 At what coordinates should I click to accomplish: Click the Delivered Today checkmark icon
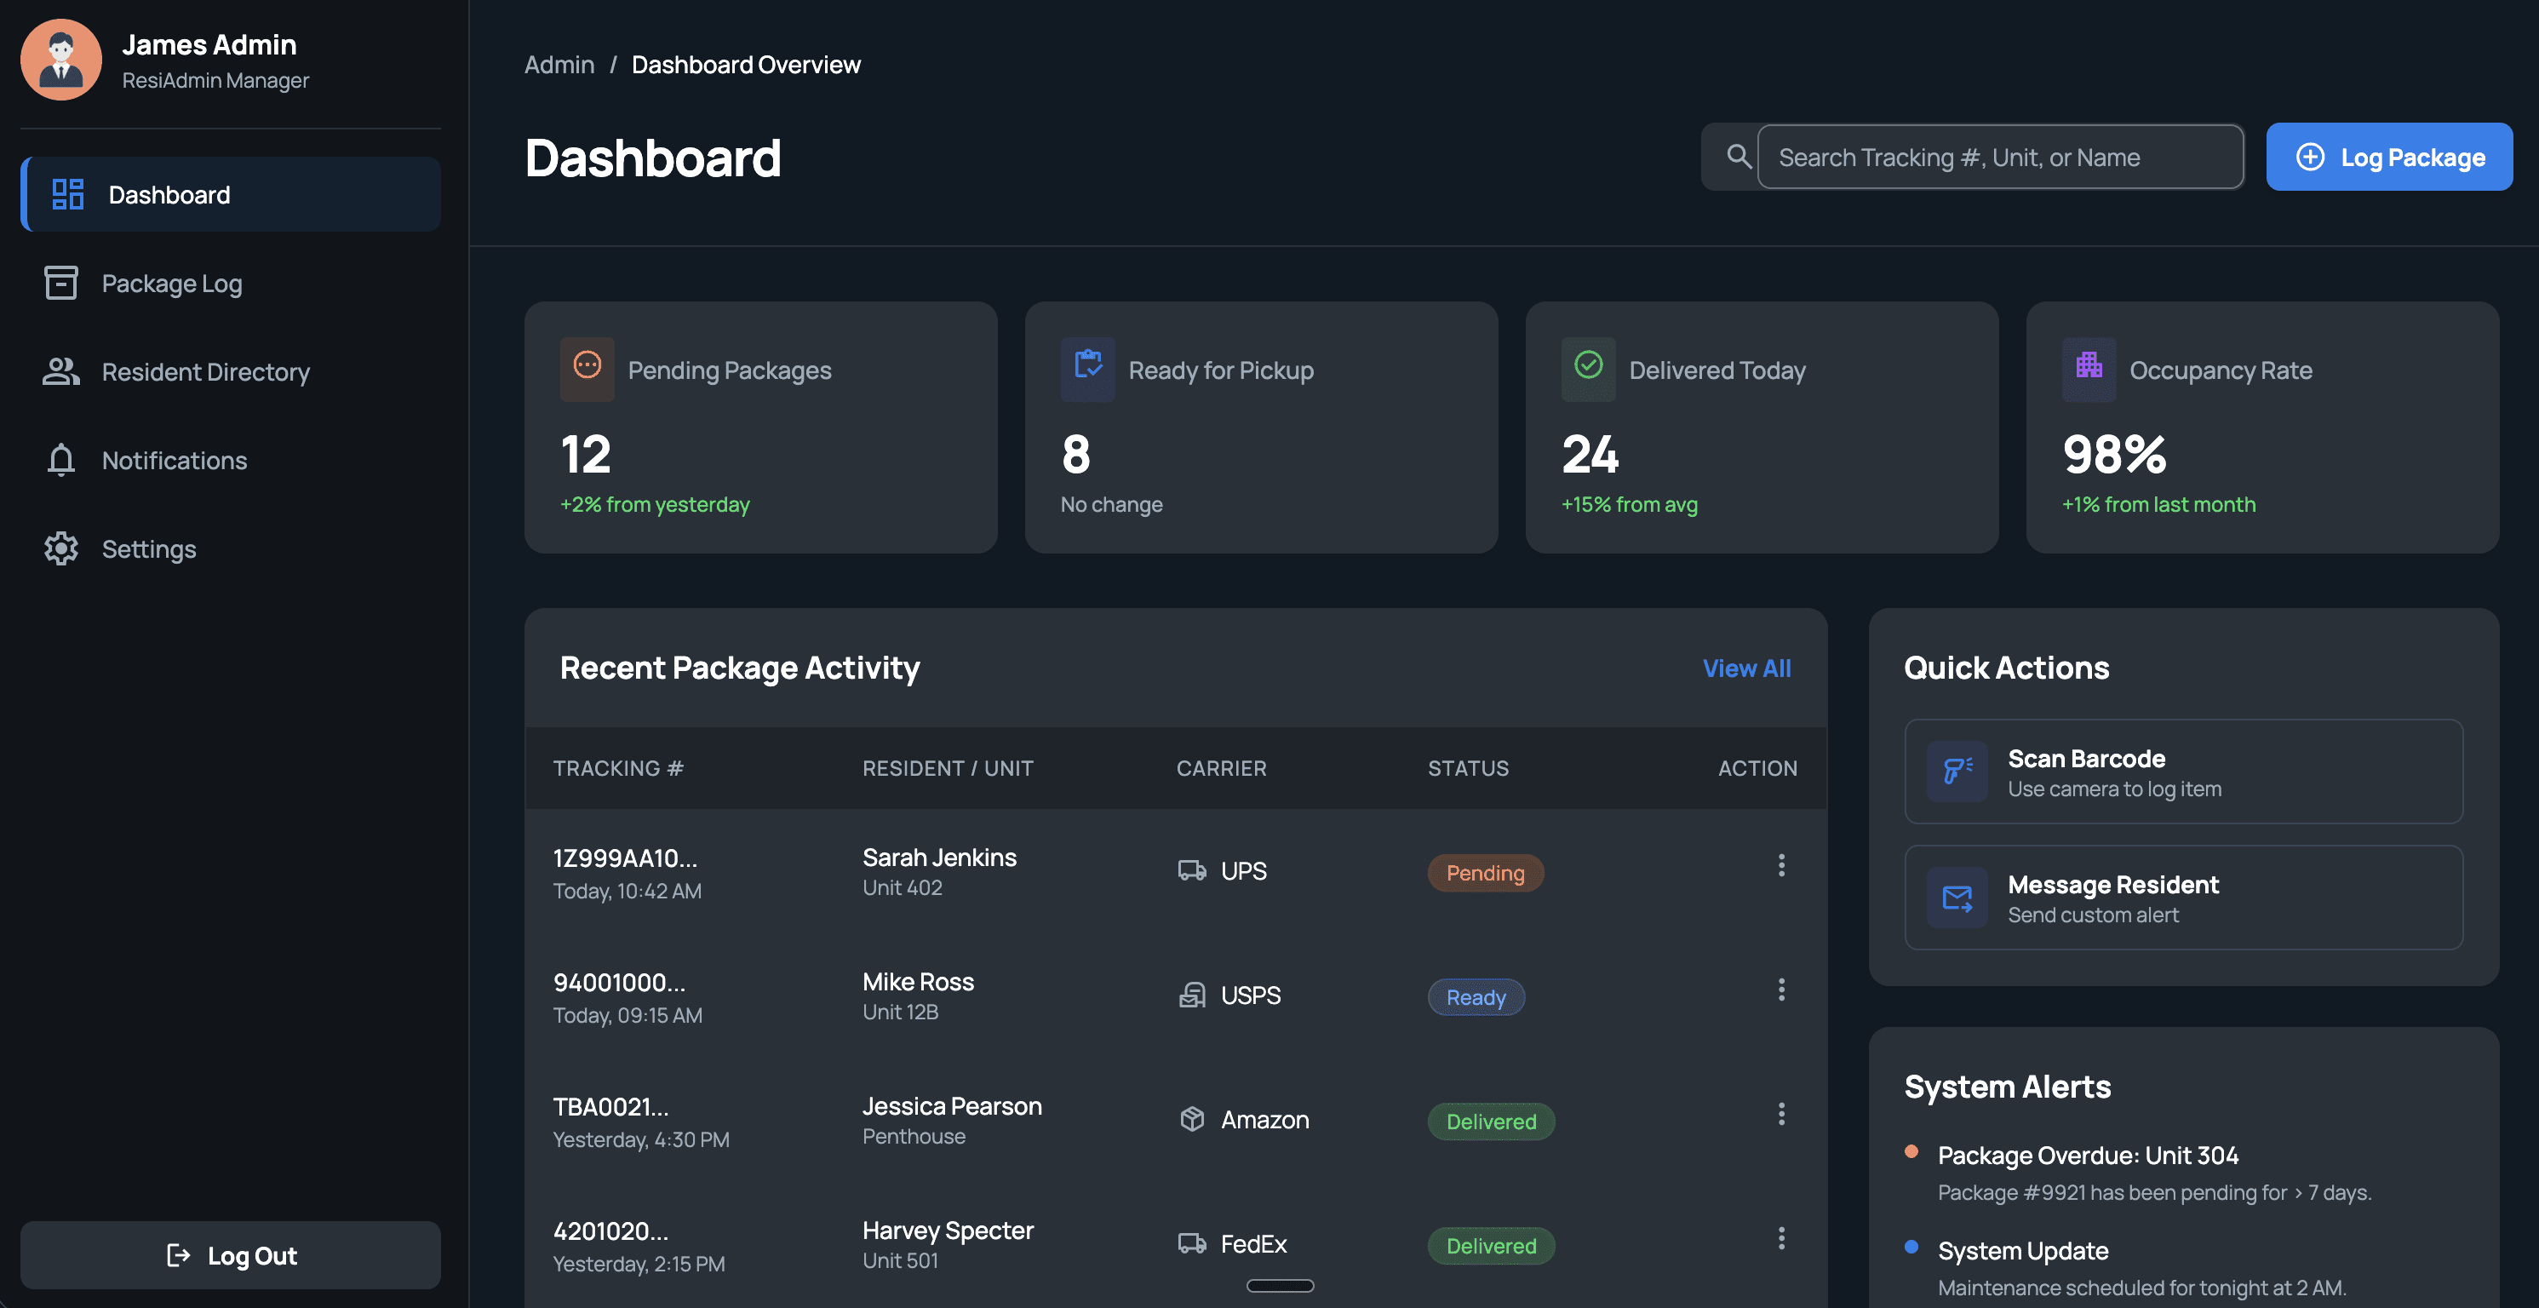coord(1588,368)
